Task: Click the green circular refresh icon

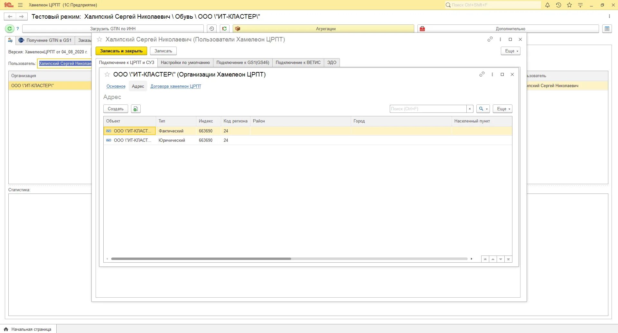Action: pyautogui.click(x=10, y=29)
